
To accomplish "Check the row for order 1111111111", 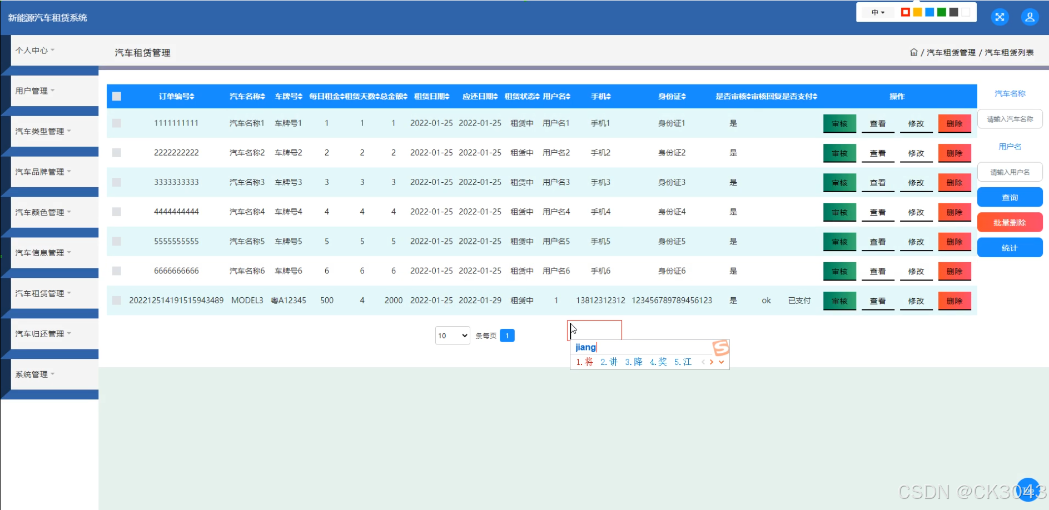I will (x=117, y=123).
